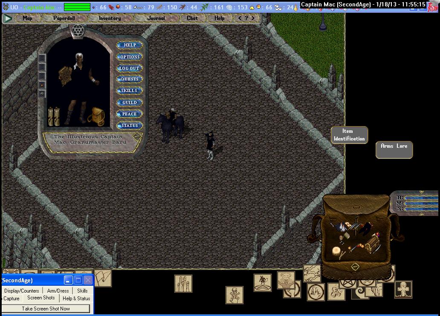Open the backpack icon in the paperdoll

[96, 115]
